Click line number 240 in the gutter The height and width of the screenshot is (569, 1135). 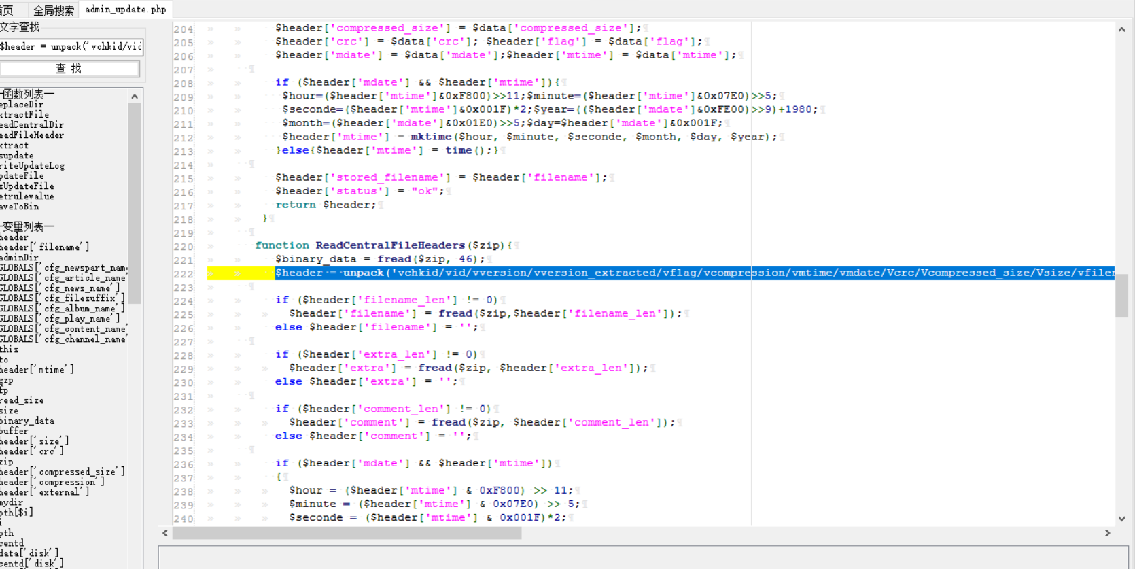184,519
